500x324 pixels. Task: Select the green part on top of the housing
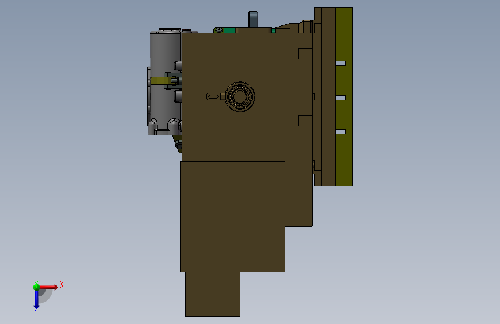[229, 31]
